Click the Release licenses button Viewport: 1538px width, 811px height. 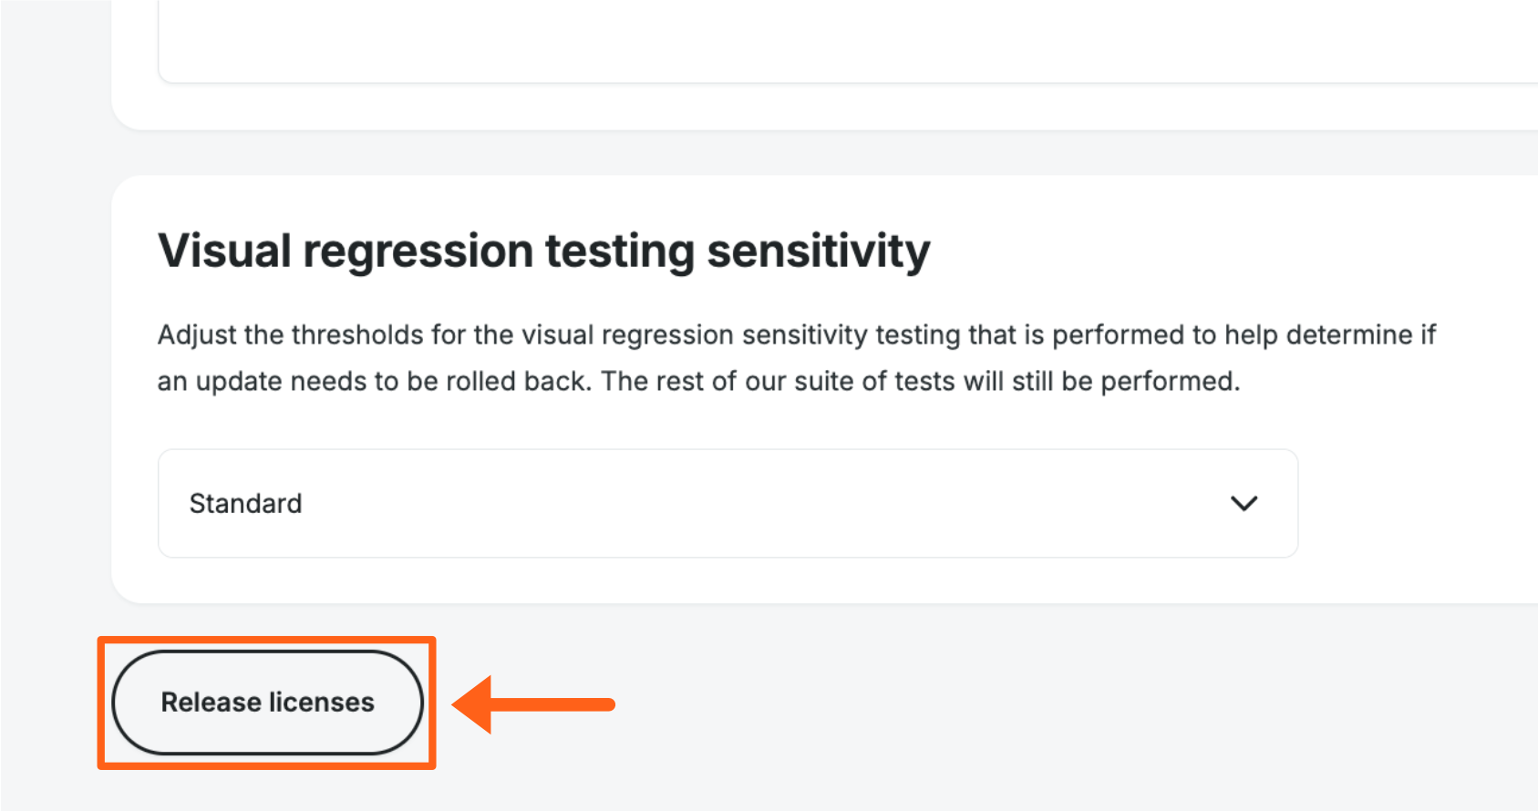click(x=267, y=702)
